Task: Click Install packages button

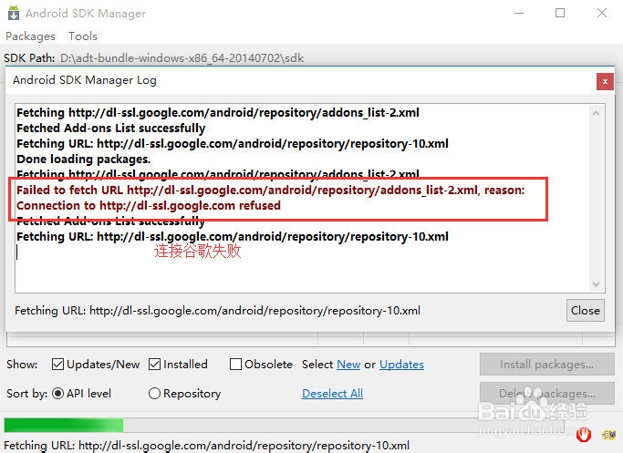Action: coord(546,364)
